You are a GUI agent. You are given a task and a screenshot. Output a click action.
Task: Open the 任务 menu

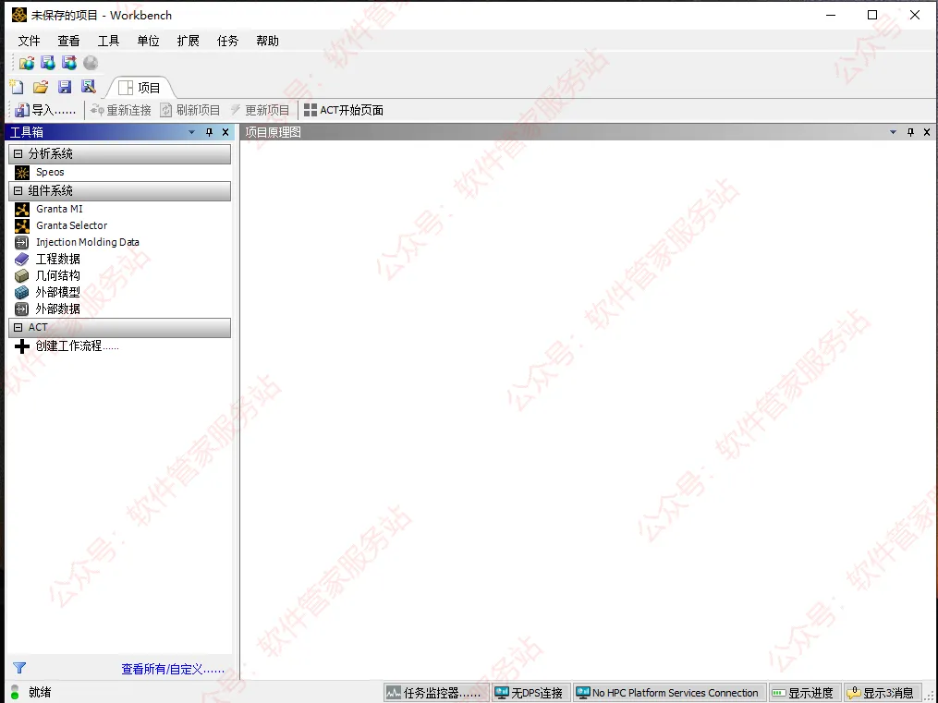[x=227, y=41]
